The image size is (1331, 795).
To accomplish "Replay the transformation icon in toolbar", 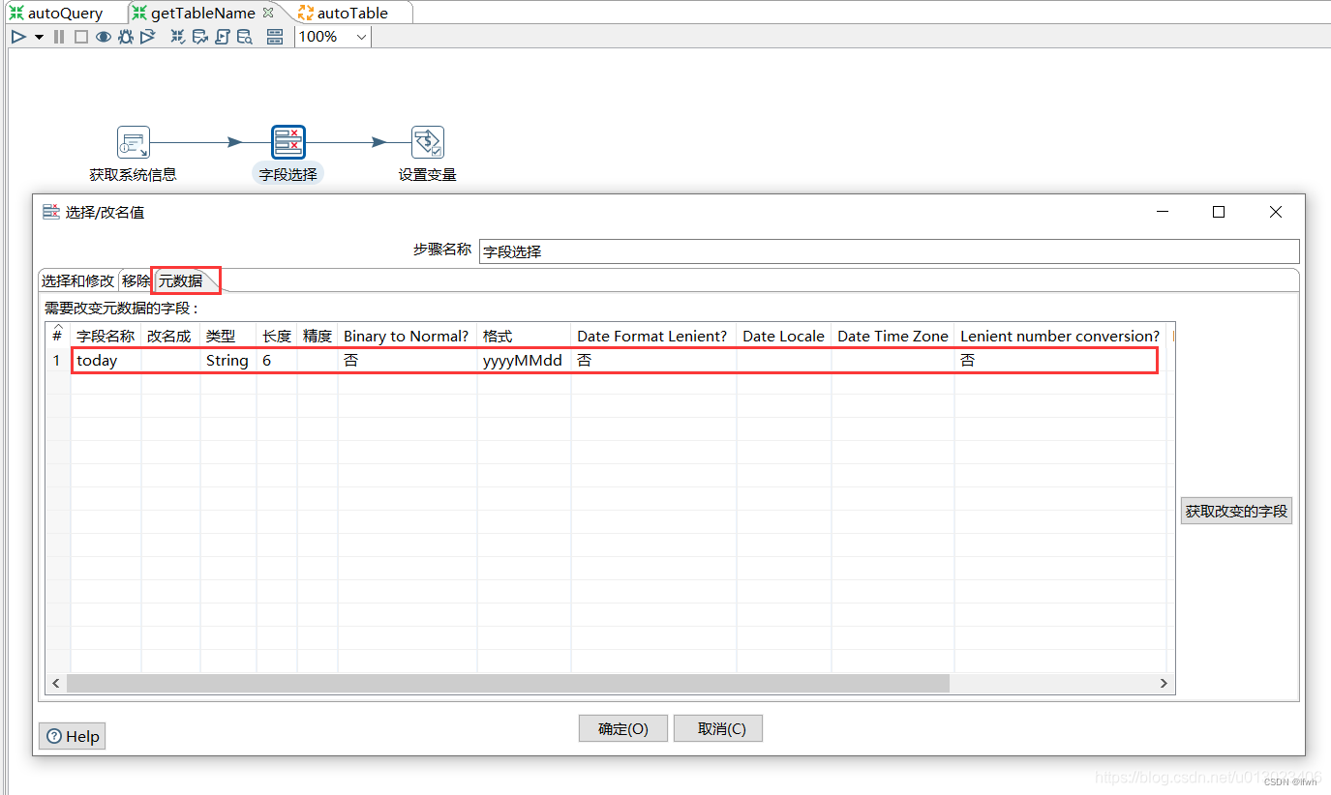I will coord(147,37).
